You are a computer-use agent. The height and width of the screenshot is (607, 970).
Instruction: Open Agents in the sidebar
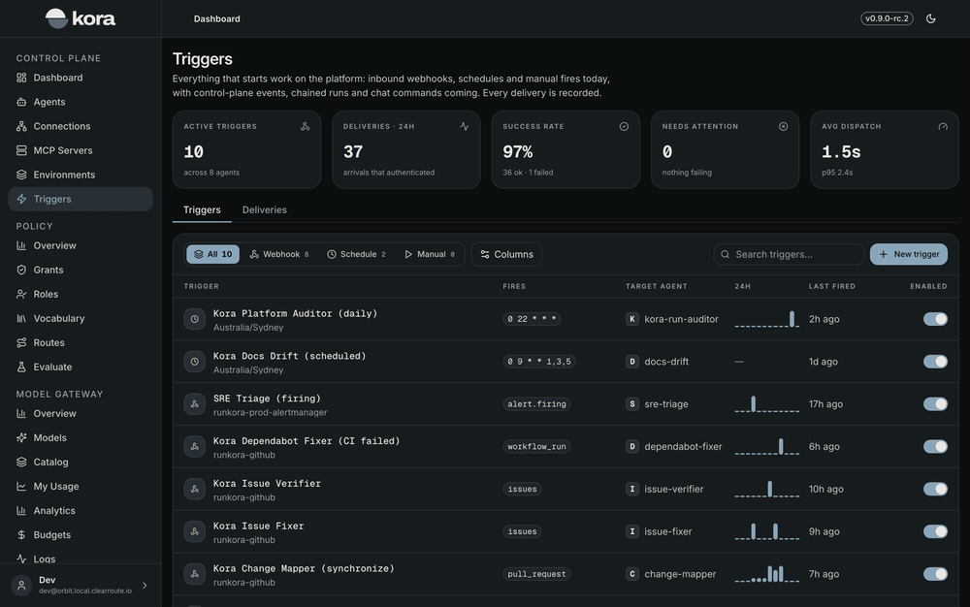click(x=81, y=102)
